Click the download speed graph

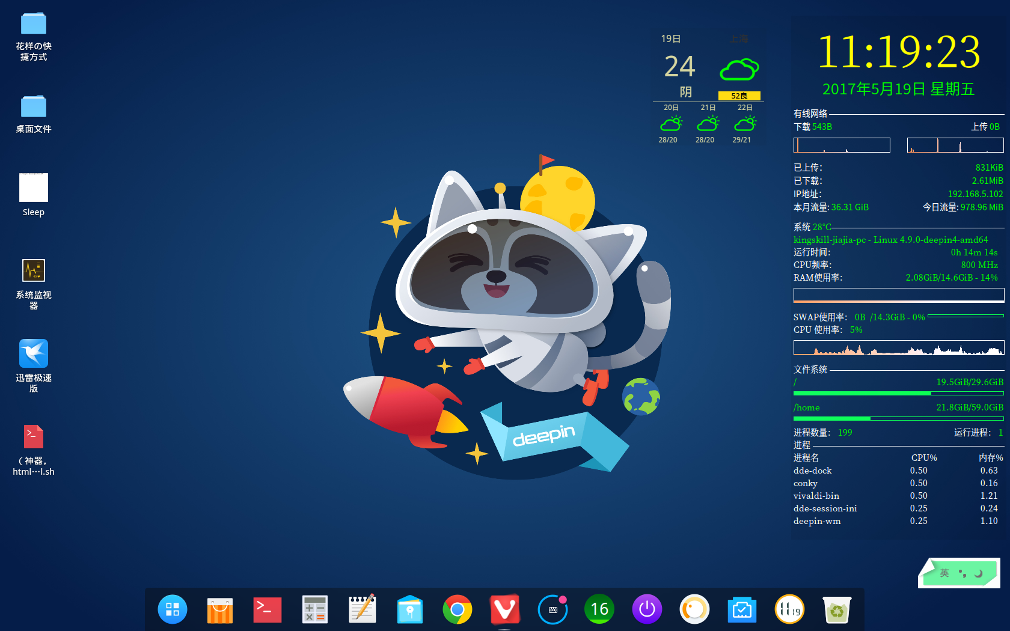click(842, 145)
